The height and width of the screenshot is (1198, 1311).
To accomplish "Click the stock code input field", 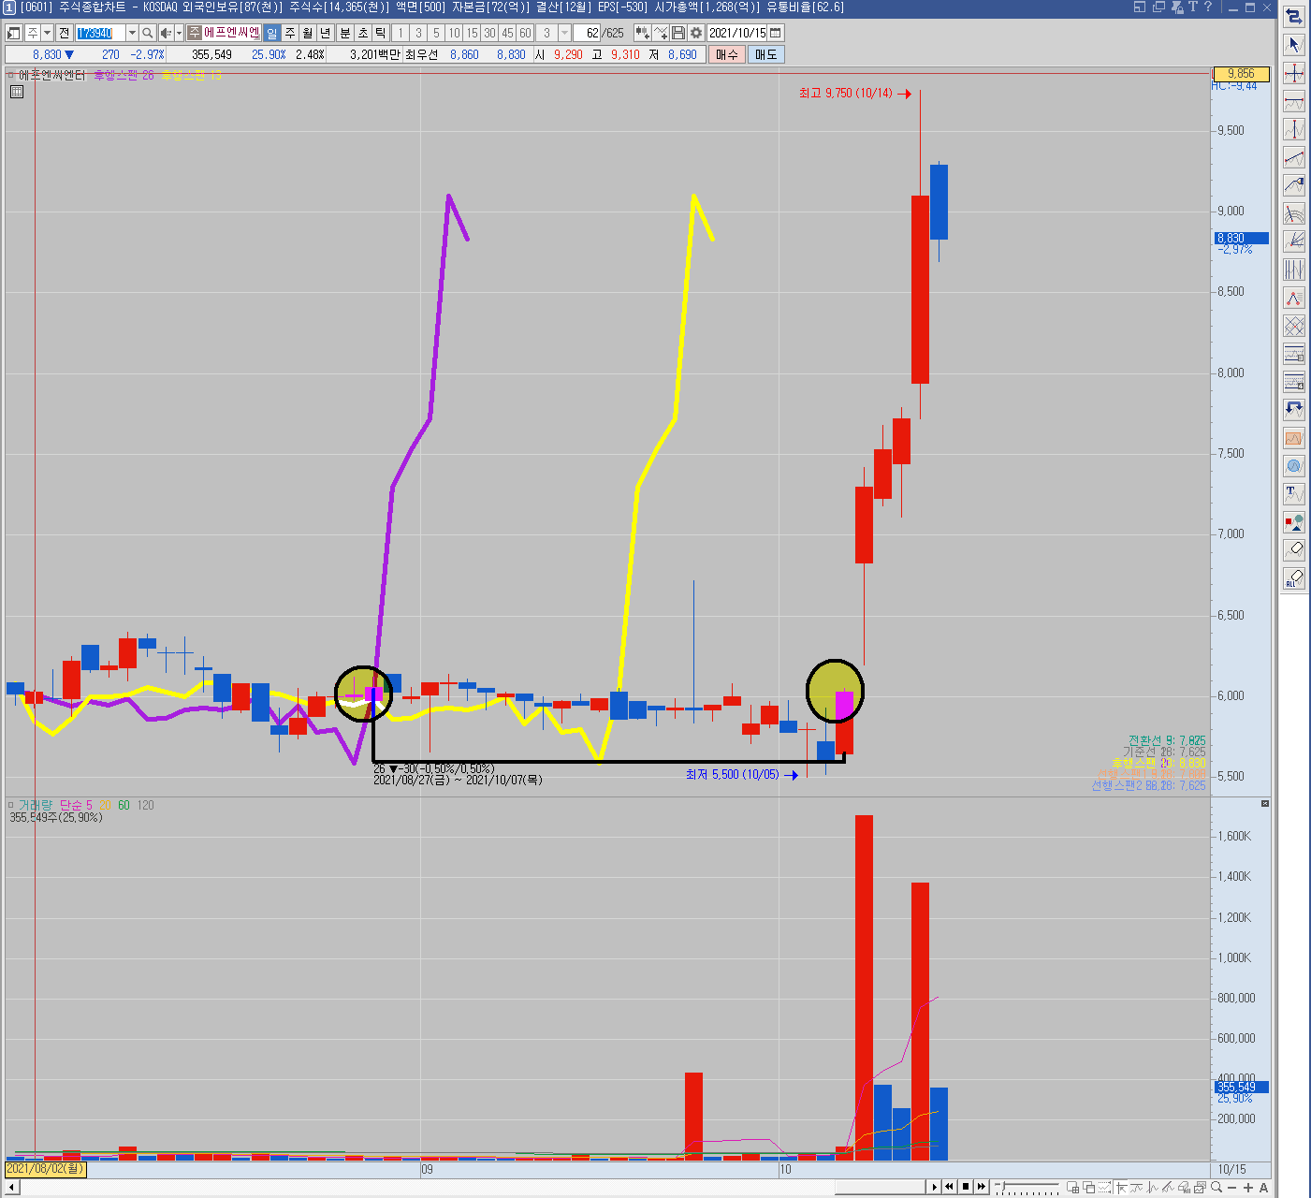I will (x=100, y=33).
